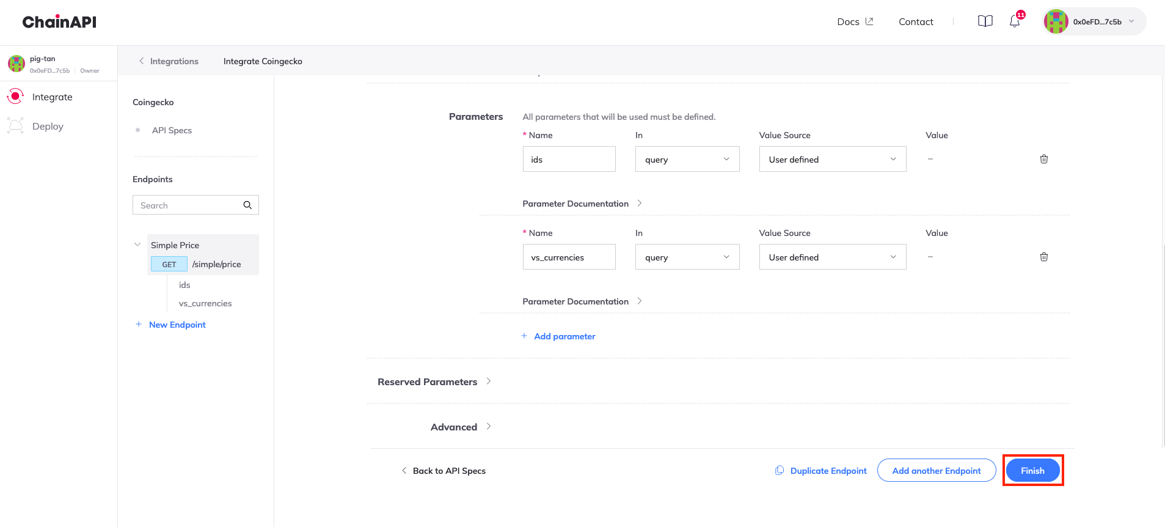Screen dimensions: 1165x527
Task: Click the ChainAPI logo
Action: coord(59,22)
